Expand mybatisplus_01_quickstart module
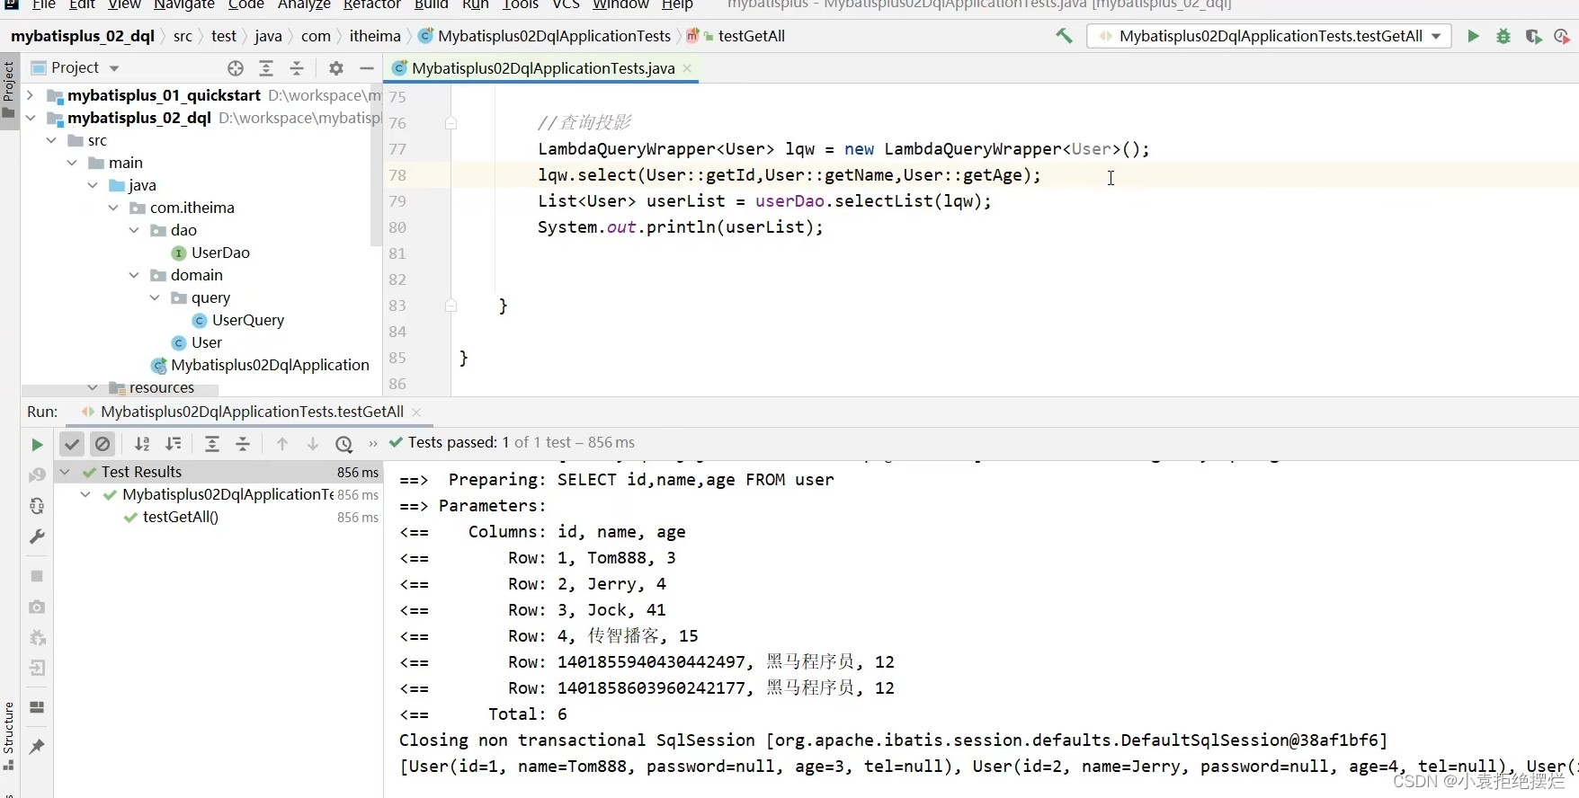 (x=30, y=95)
